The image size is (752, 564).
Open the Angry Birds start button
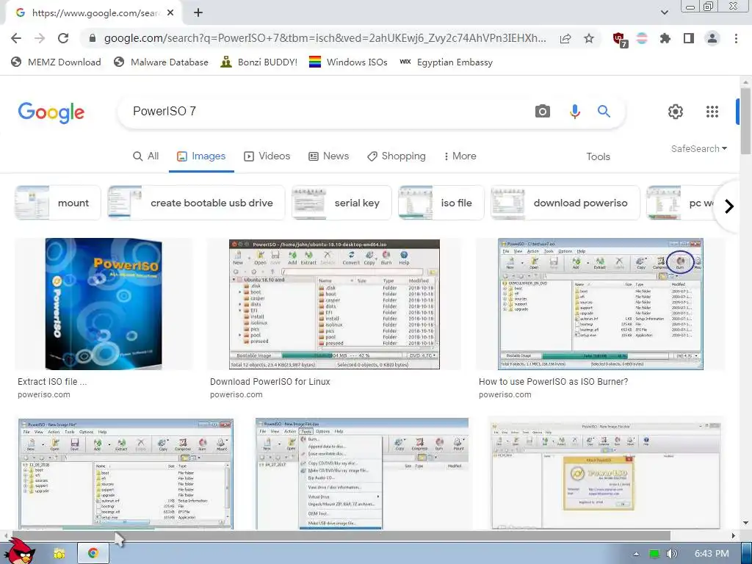[20, 552]
